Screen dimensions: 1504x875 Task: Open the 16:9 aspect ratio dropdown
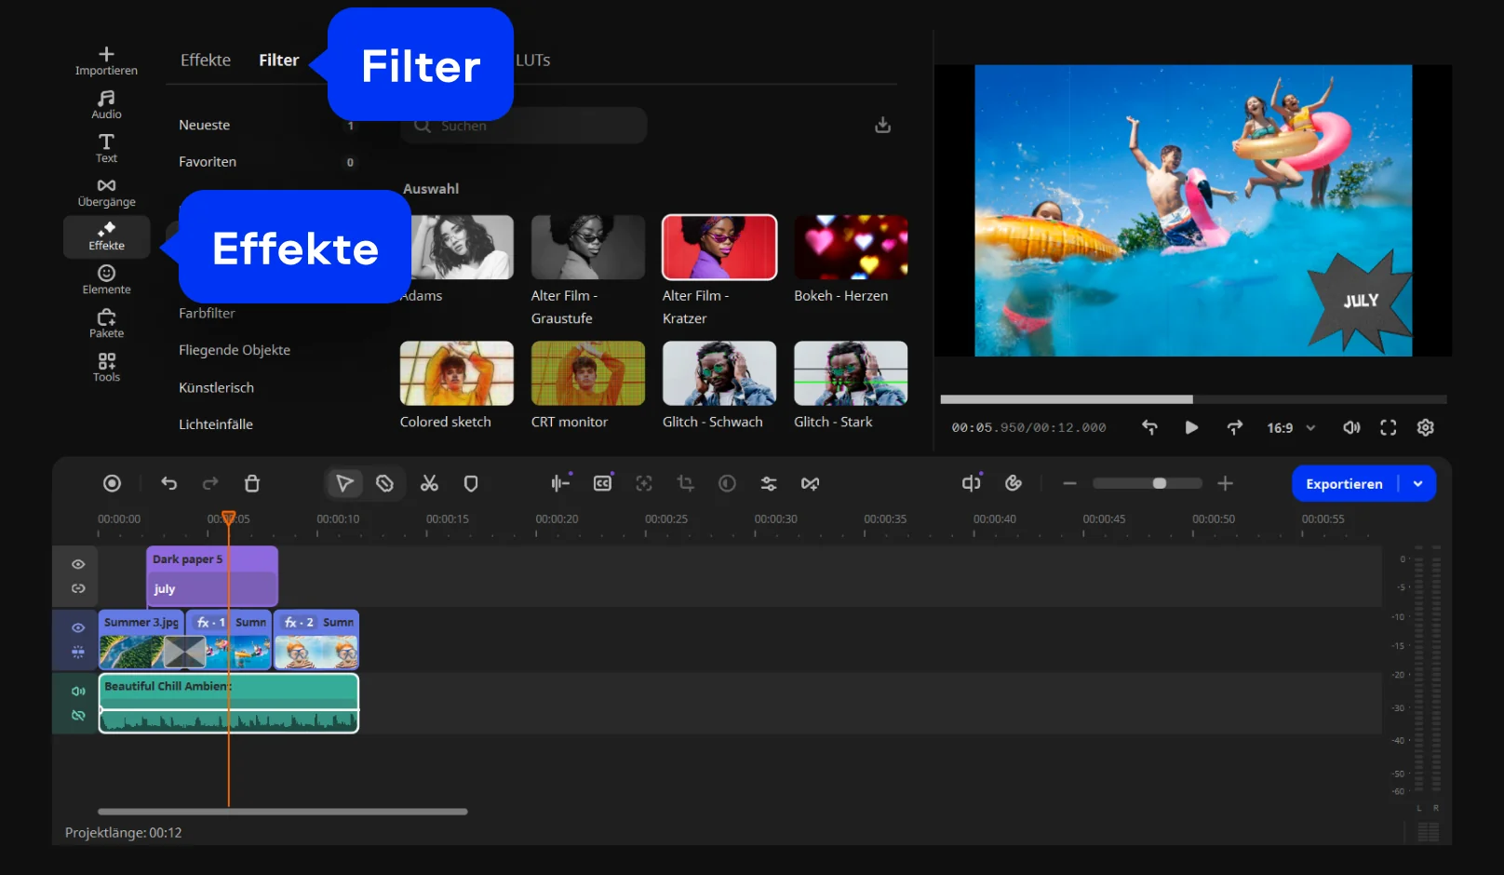click(x=1290, y=427)
